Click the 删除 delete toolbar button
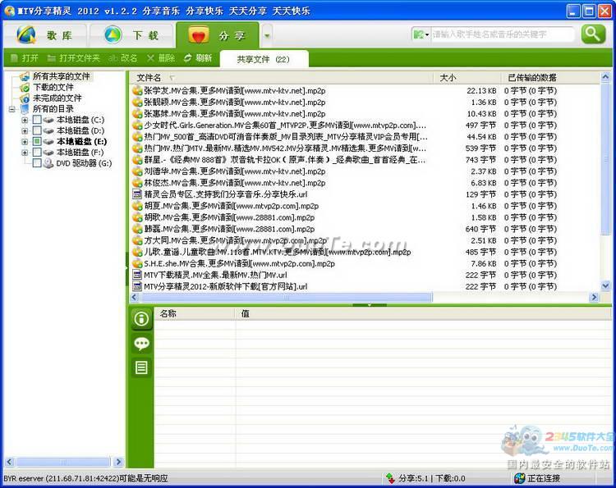The image size is (616, 488). [161, 58]
